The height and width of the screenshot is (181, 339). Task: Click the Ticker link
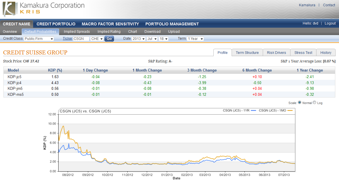67,38
